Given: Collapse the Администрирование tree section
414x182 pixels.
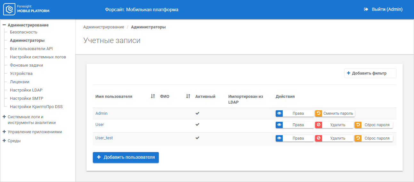Looking at the screenshot, I should tap(4, 25).
